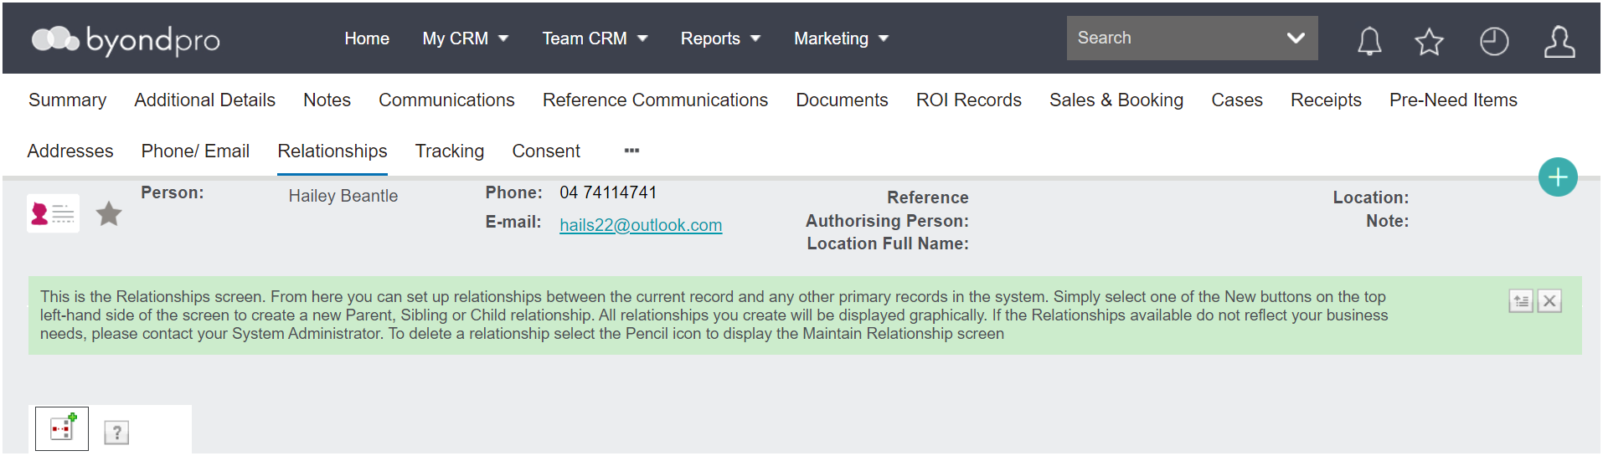Open the user profile icon
The height and width of the screenshot is (456, 1603).
1559,41
